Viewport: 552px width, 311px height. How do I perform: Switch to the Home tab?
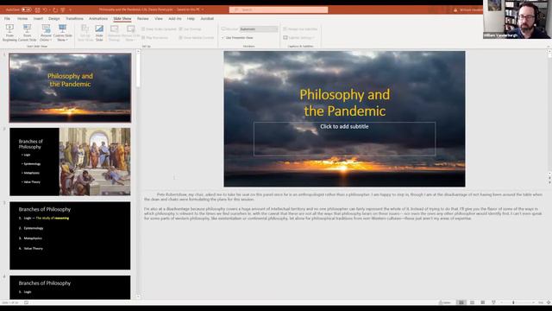(x=22, y=19)
